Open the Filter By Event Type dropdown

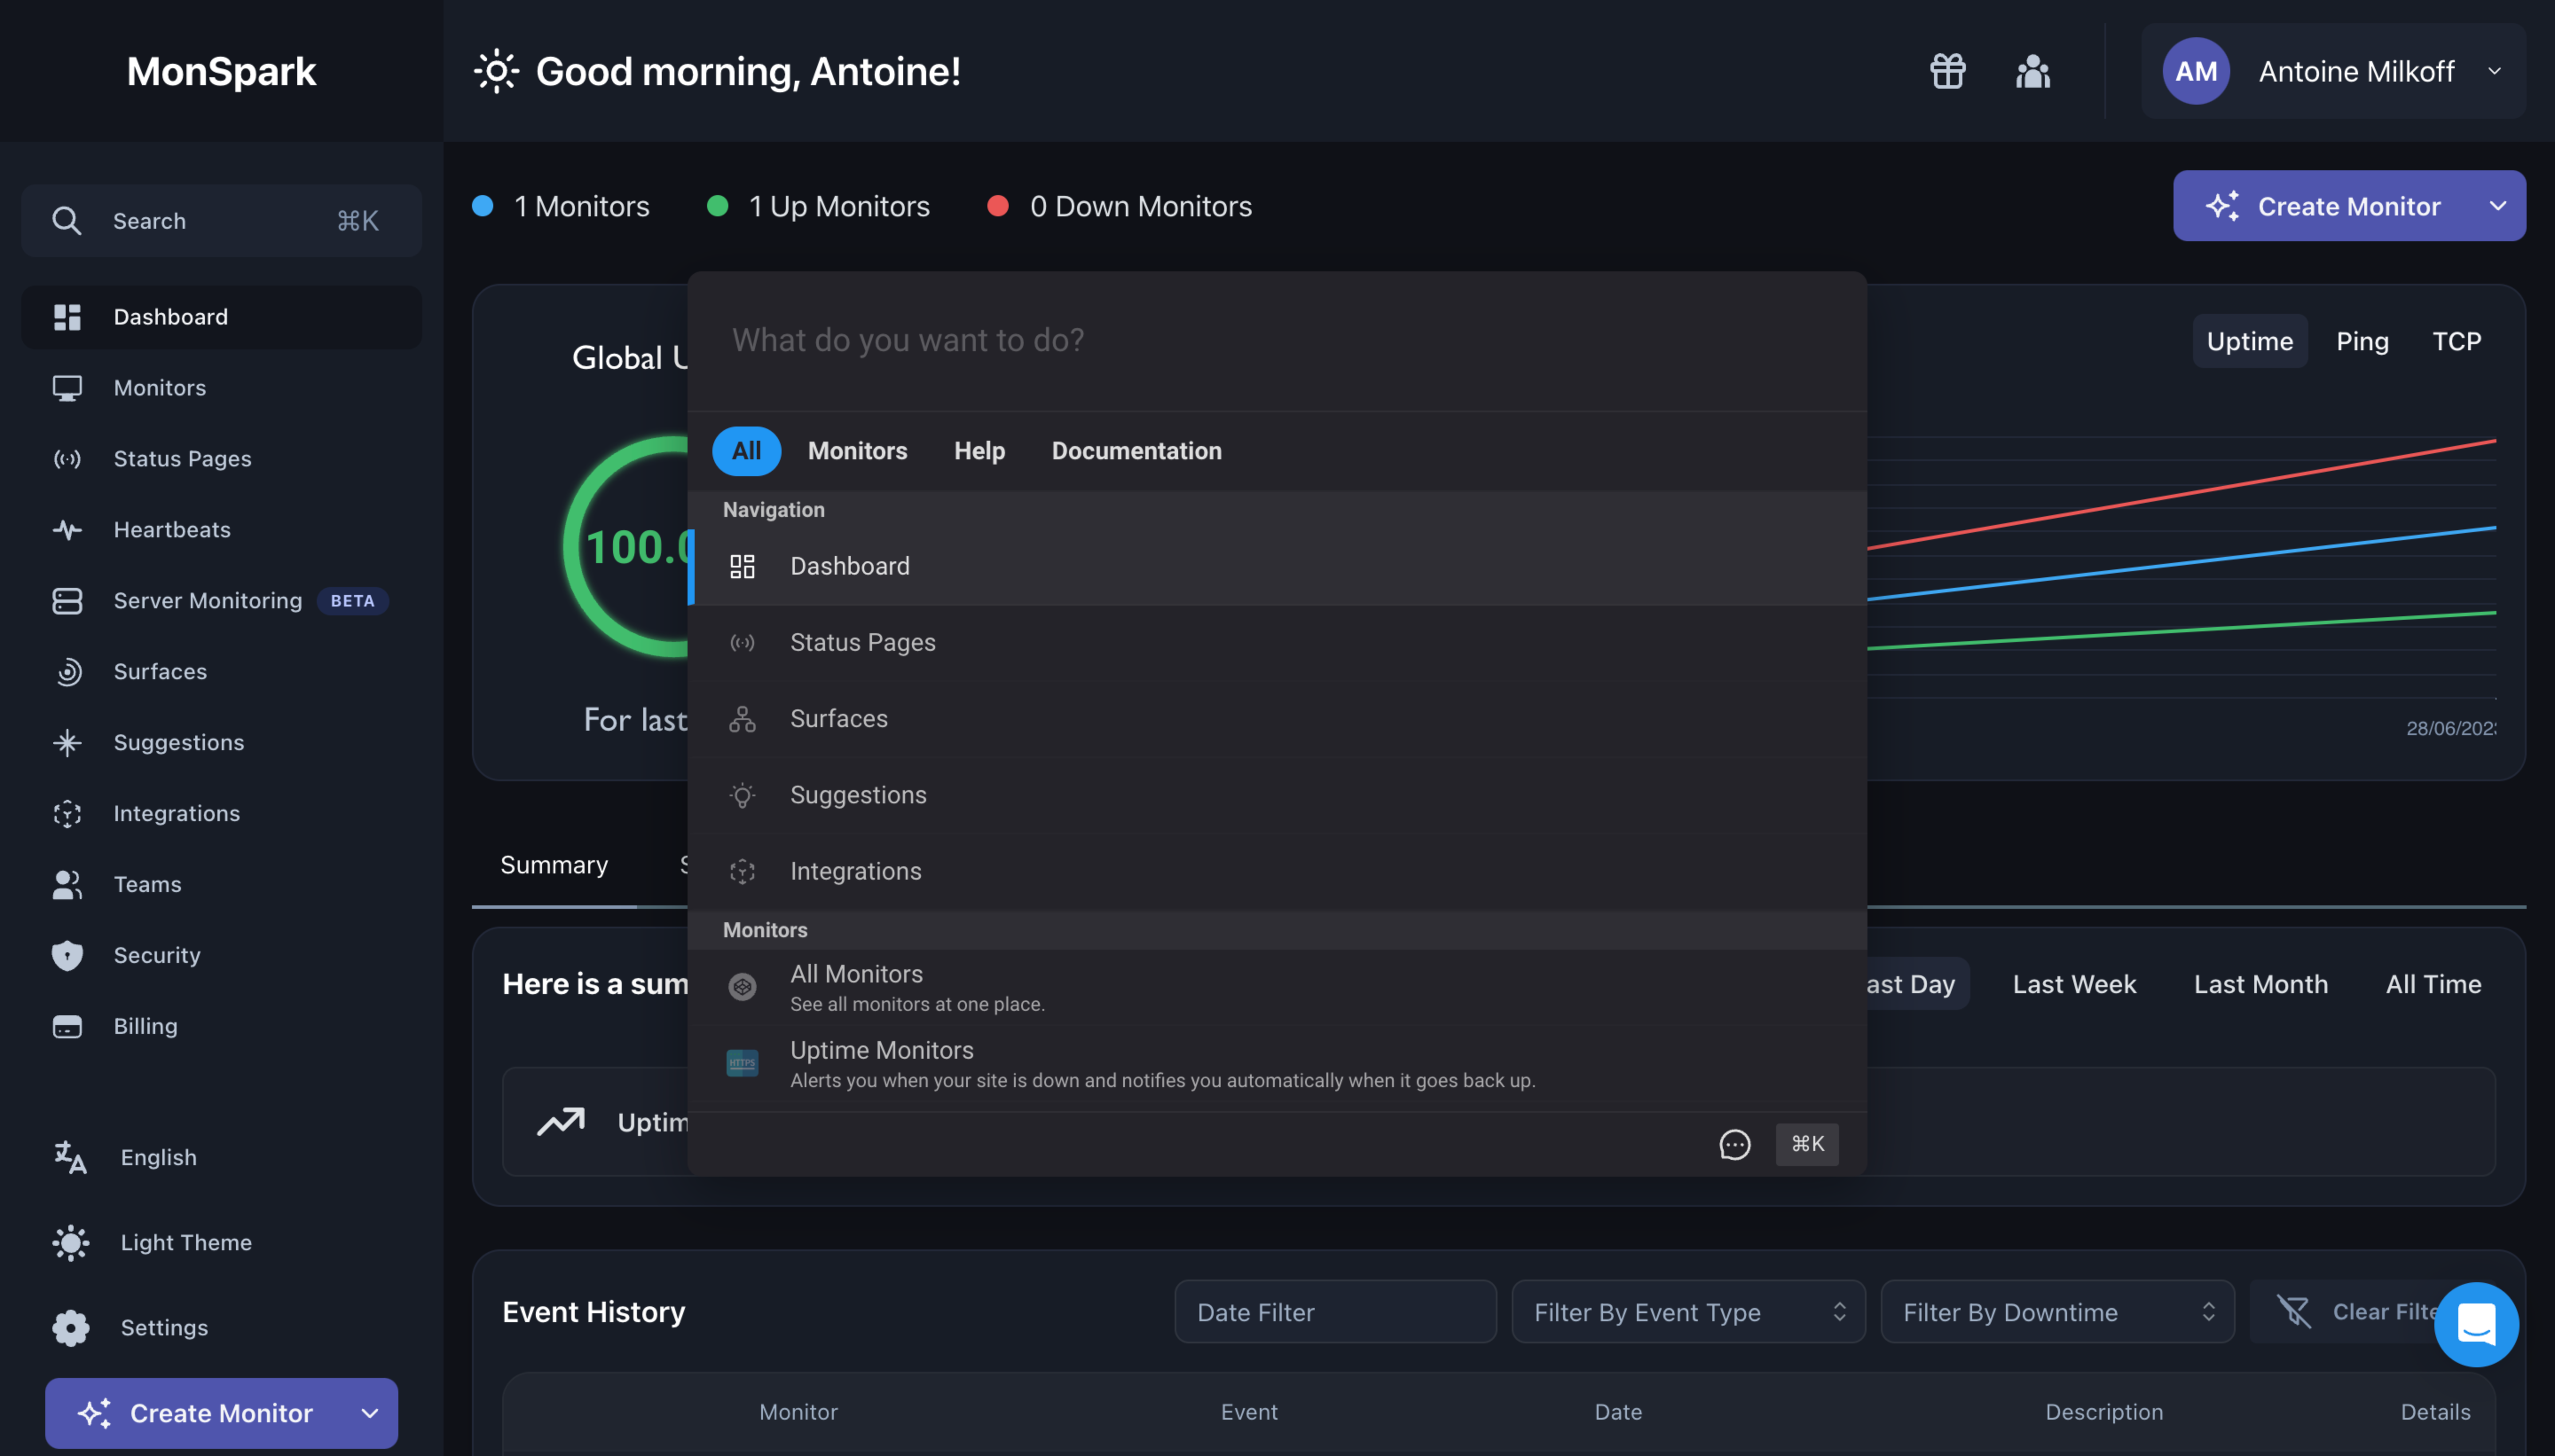1688,1312
